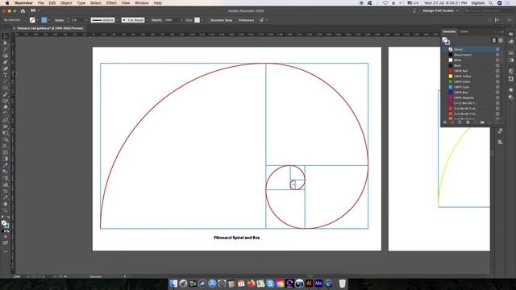Open stroke weight dropdown
This screenshot has width=516, height=290.
coord(86,20)
